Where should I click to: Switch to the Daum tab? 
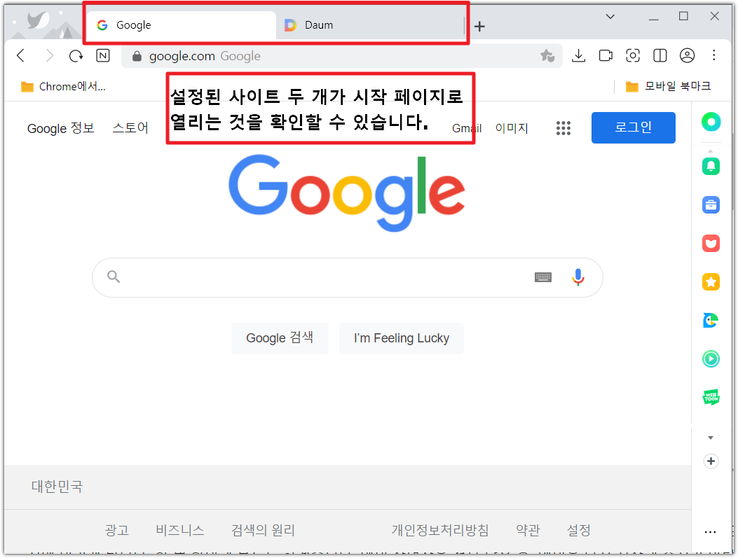(372, 25)
